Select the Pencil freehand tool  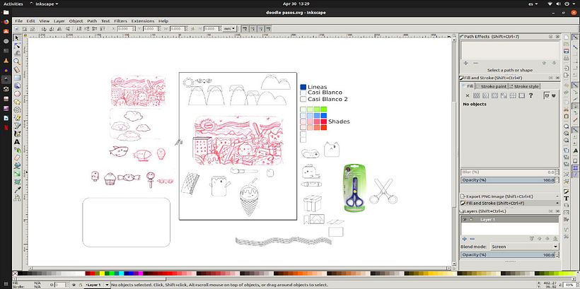[x=17, y=118]
